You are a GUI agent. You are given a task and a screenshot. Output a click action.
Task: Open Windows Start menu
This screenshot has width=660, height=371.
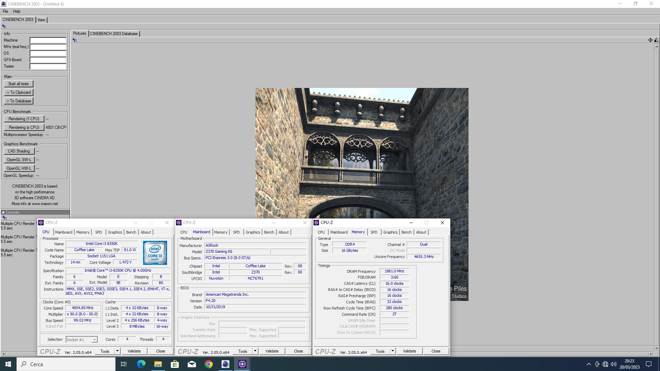click(8, 364)
